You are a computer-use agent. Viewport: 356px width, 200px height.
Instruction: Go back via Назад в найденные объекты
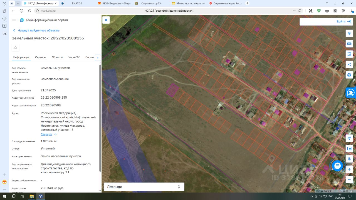pos(36,31)
